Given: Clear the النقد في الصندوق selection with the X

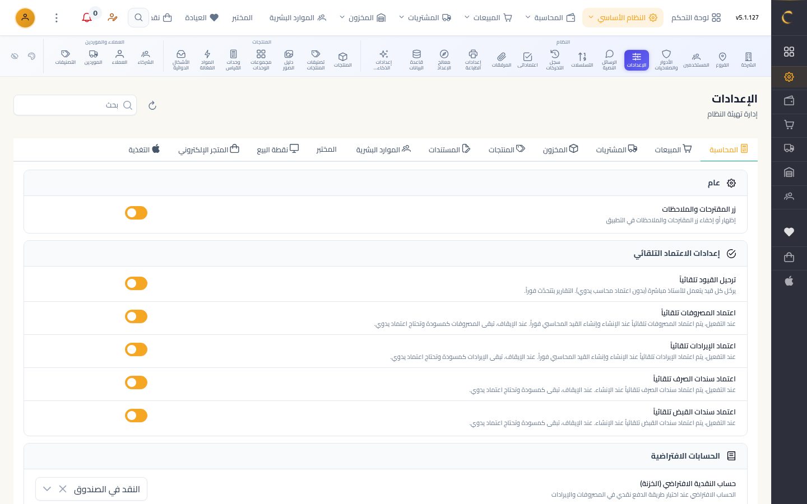Looking at the screenshot, I should pos(63,489).
